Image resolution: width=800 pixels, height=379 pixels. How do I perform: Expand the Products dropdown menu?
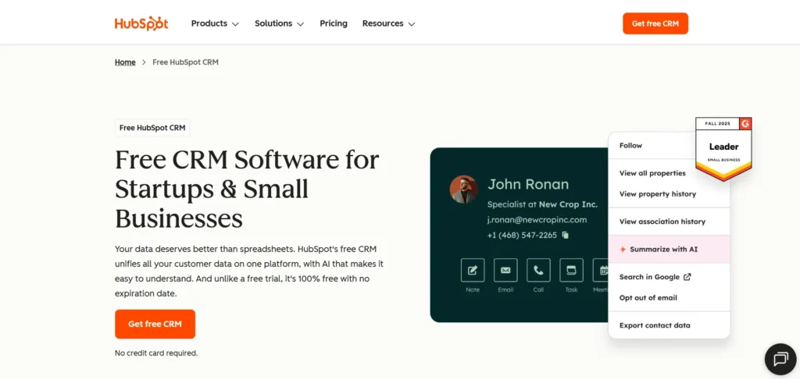click(x=215, y=23)
